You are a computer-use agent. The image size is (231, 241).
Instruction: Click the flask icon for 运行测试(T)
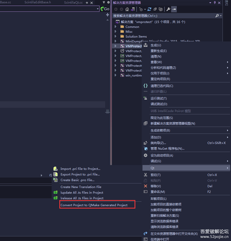[145, 98]
